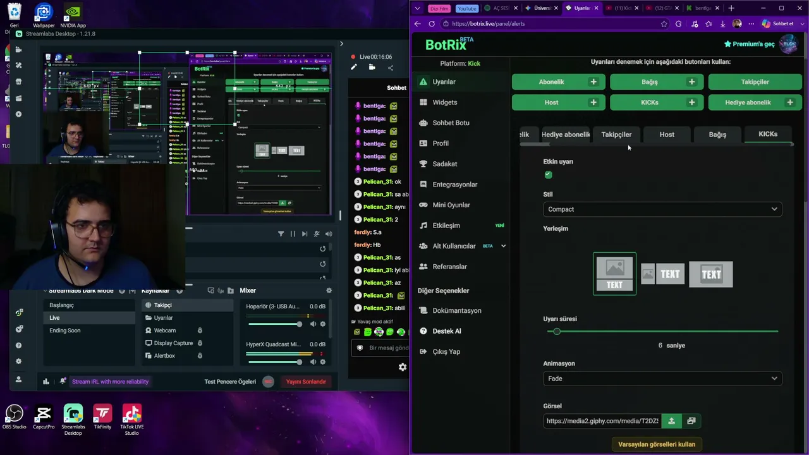The height and width of the screenshot is (455, 809).
Task: Open OBS Studio from the desktop
Action: point(15,418)
